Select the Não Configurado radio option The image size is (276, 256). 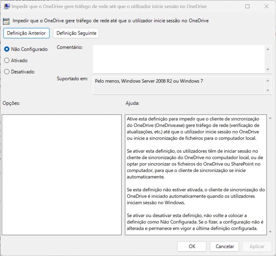[x=7, y=49]
